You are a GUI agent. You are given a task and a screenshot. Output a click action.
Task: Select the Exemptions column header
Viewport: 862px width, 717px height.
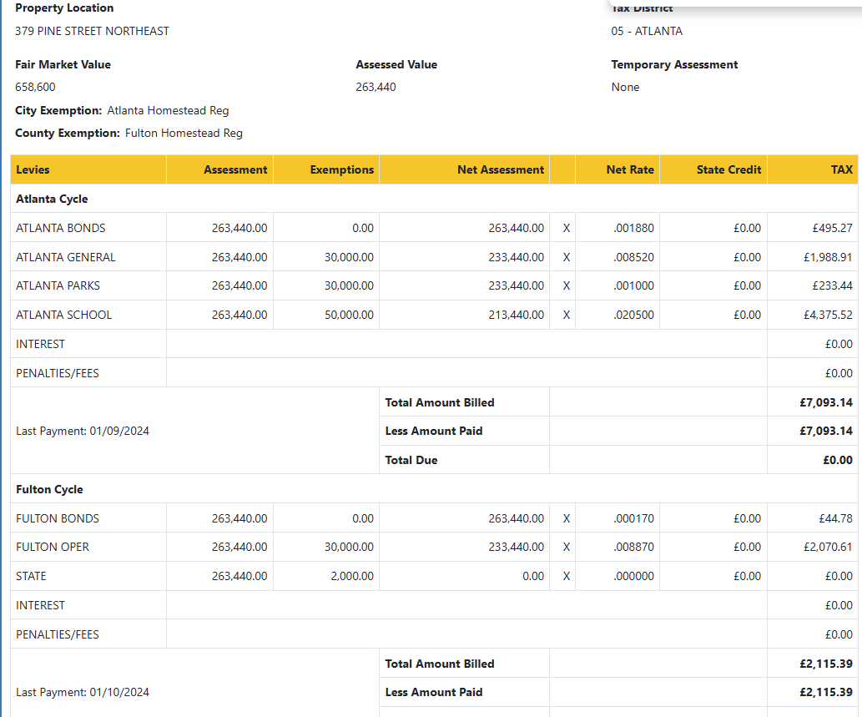pyautogui.click(x=341, y=169)
